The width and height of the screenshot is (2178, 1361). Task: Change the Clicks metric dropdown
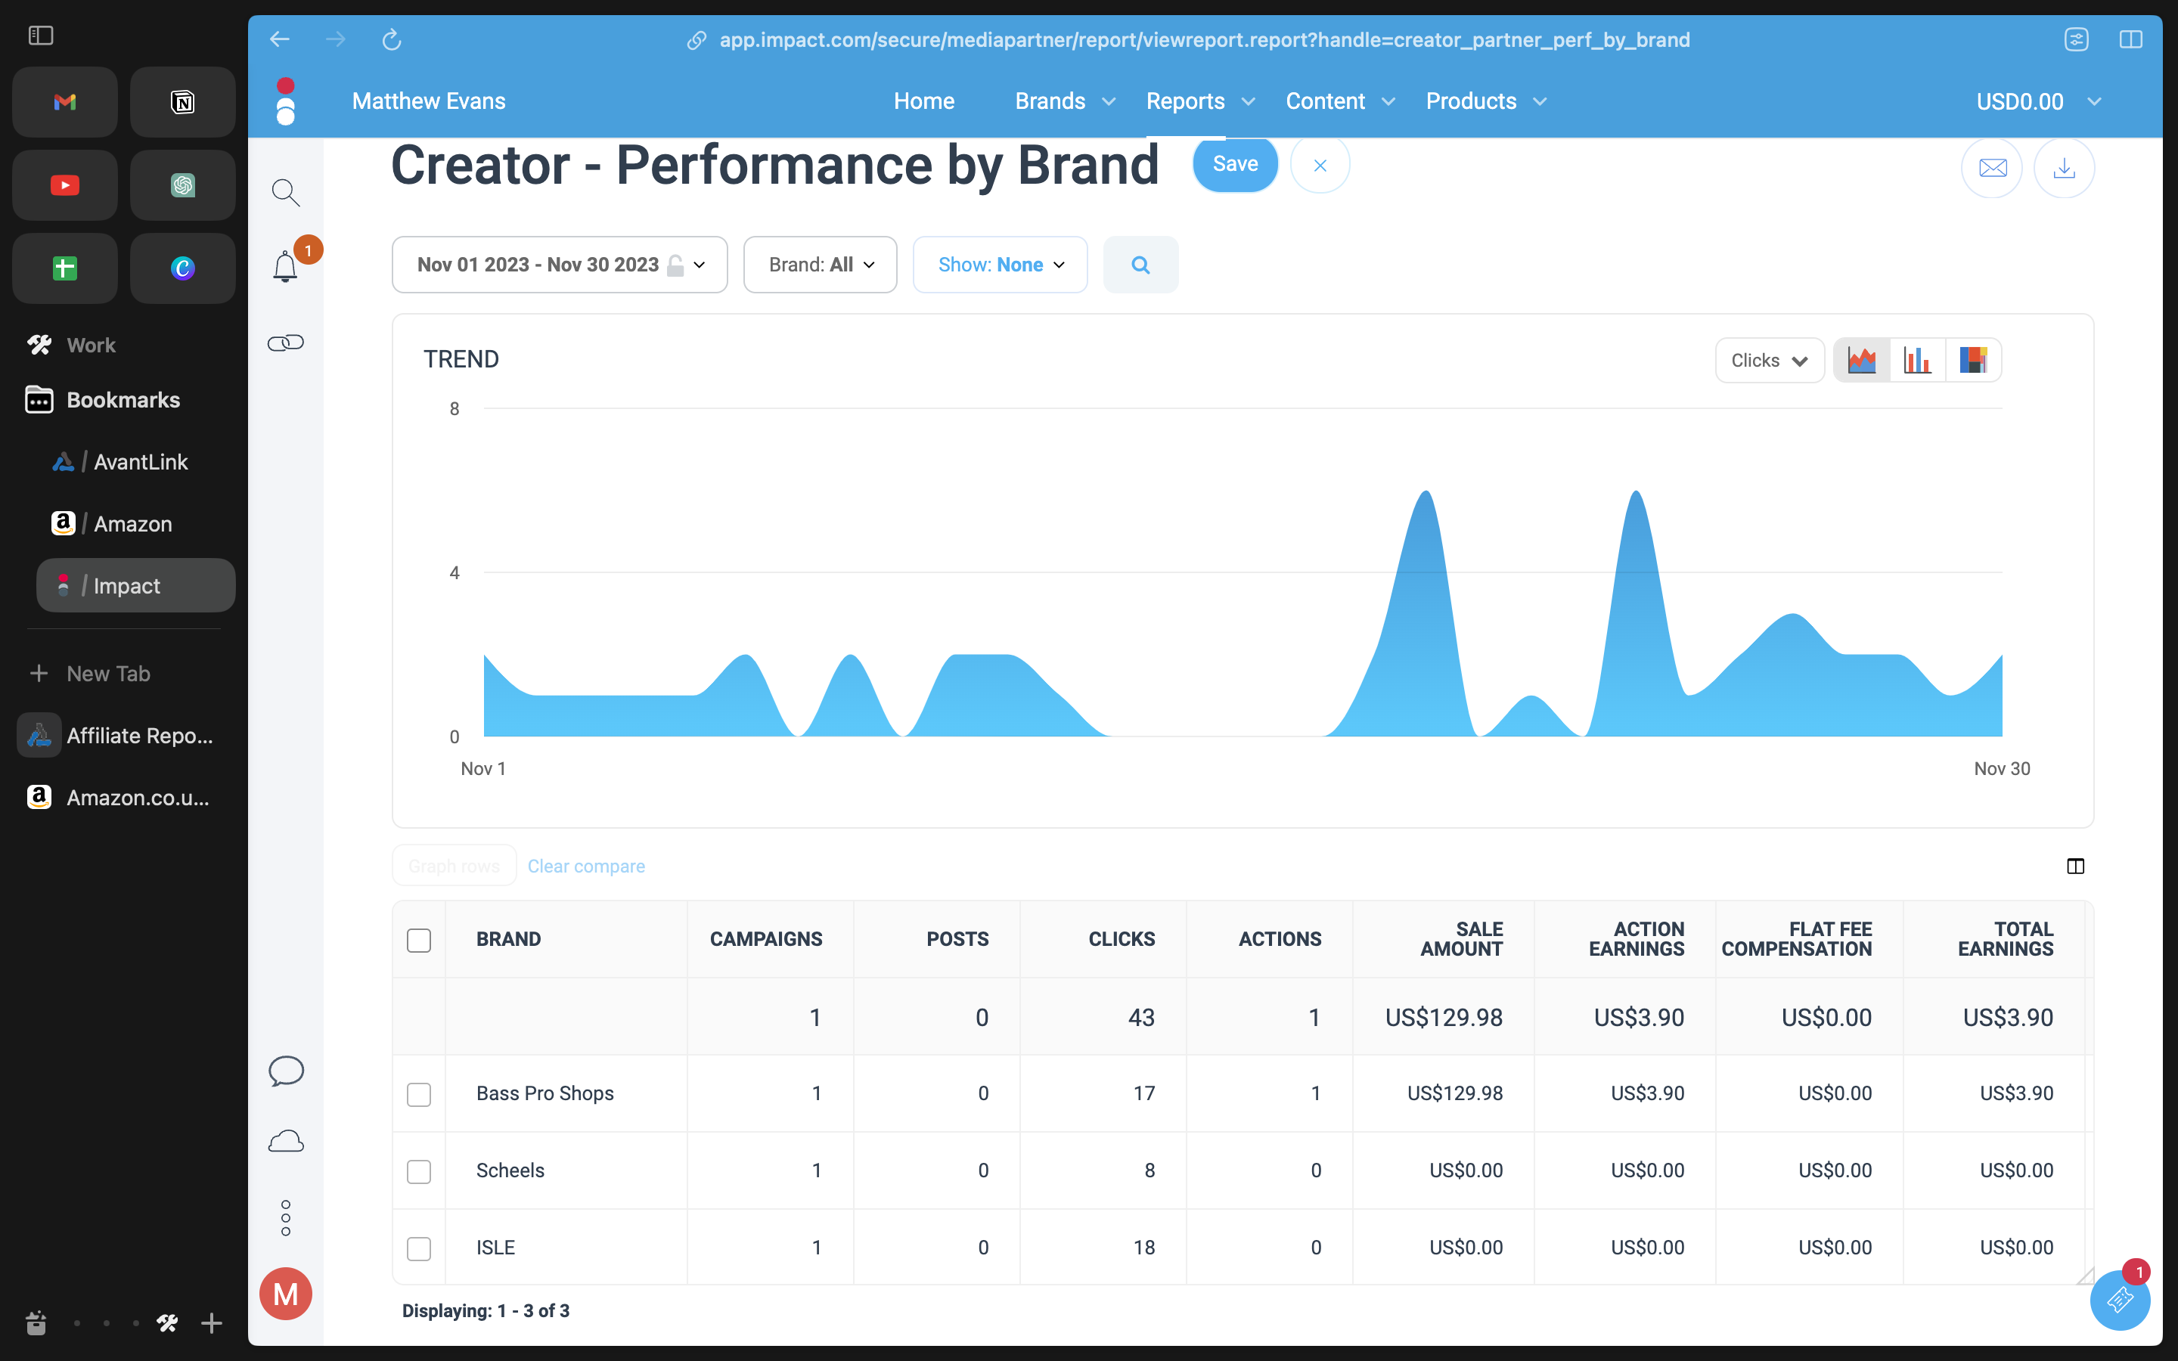point(1770,360)
